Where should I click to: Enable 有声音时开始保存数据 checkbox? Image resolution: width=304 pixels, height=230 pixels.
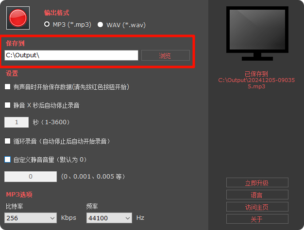click(x=8, y=86)
